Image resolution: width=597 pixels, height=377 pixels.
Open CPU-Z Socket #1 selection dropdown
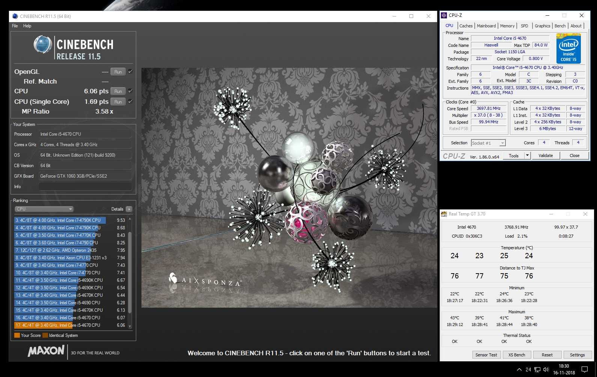click(x=488, y=143)
